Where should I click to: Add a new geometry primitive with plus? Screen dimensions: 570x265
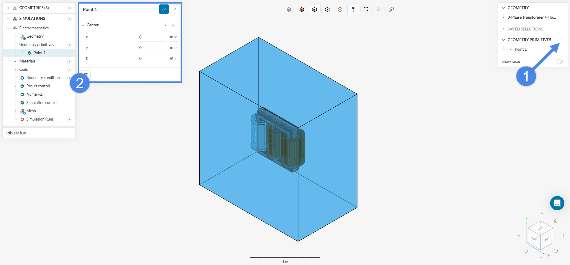point(562,40)
